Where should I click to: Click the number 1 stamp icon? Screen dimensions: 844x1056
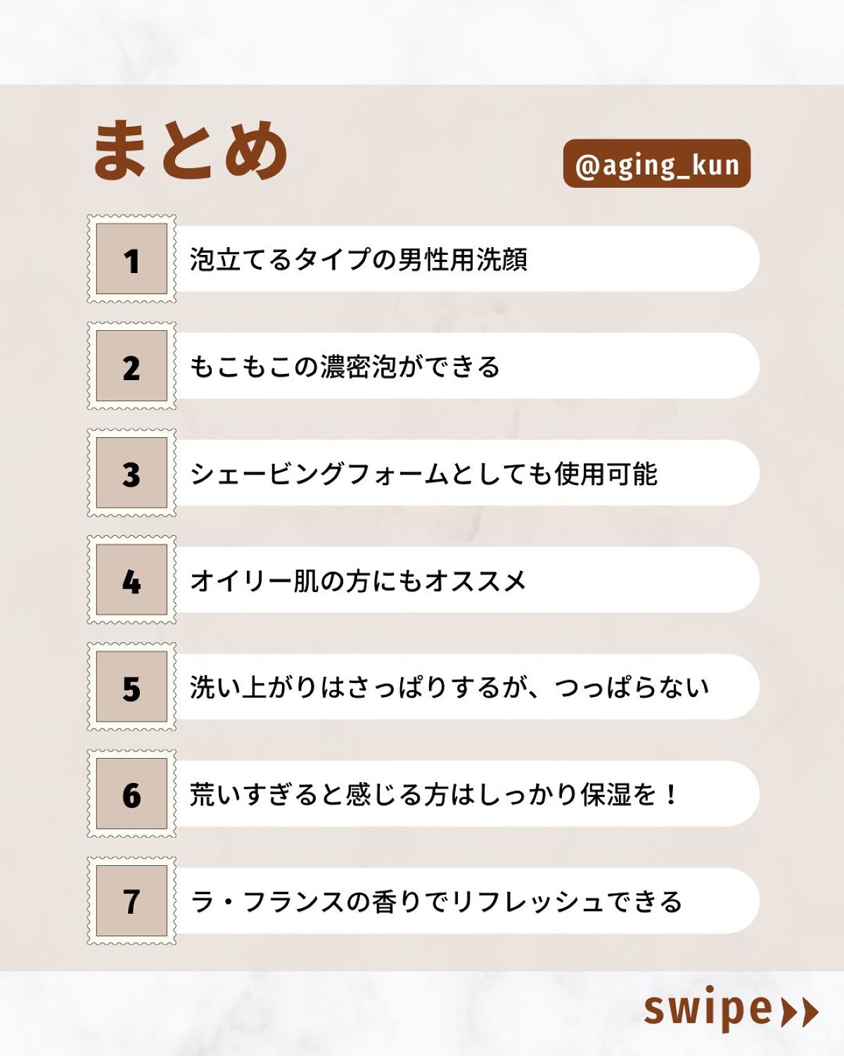point(132,259)
